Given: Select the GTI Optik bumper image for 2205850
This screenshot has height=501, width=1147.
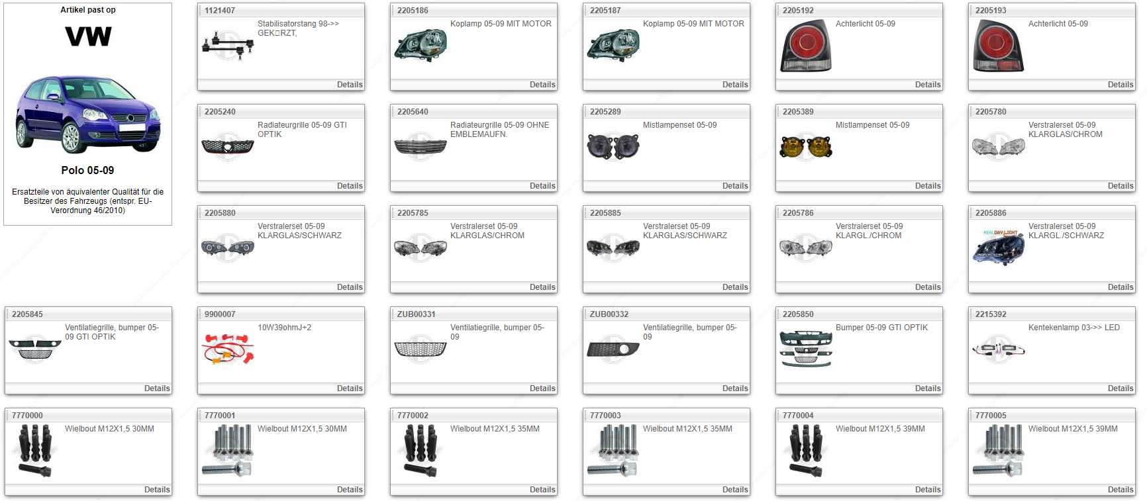Looking at the screenshot, I should 805,349.
